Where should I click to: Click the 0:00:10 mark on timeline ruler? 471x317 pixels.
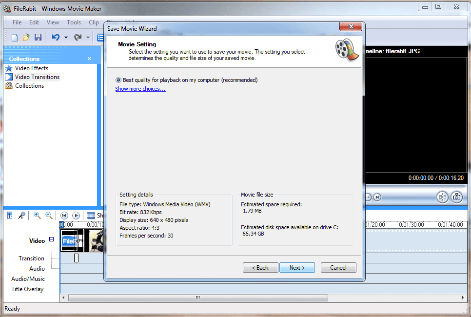[x=95, y=224]
